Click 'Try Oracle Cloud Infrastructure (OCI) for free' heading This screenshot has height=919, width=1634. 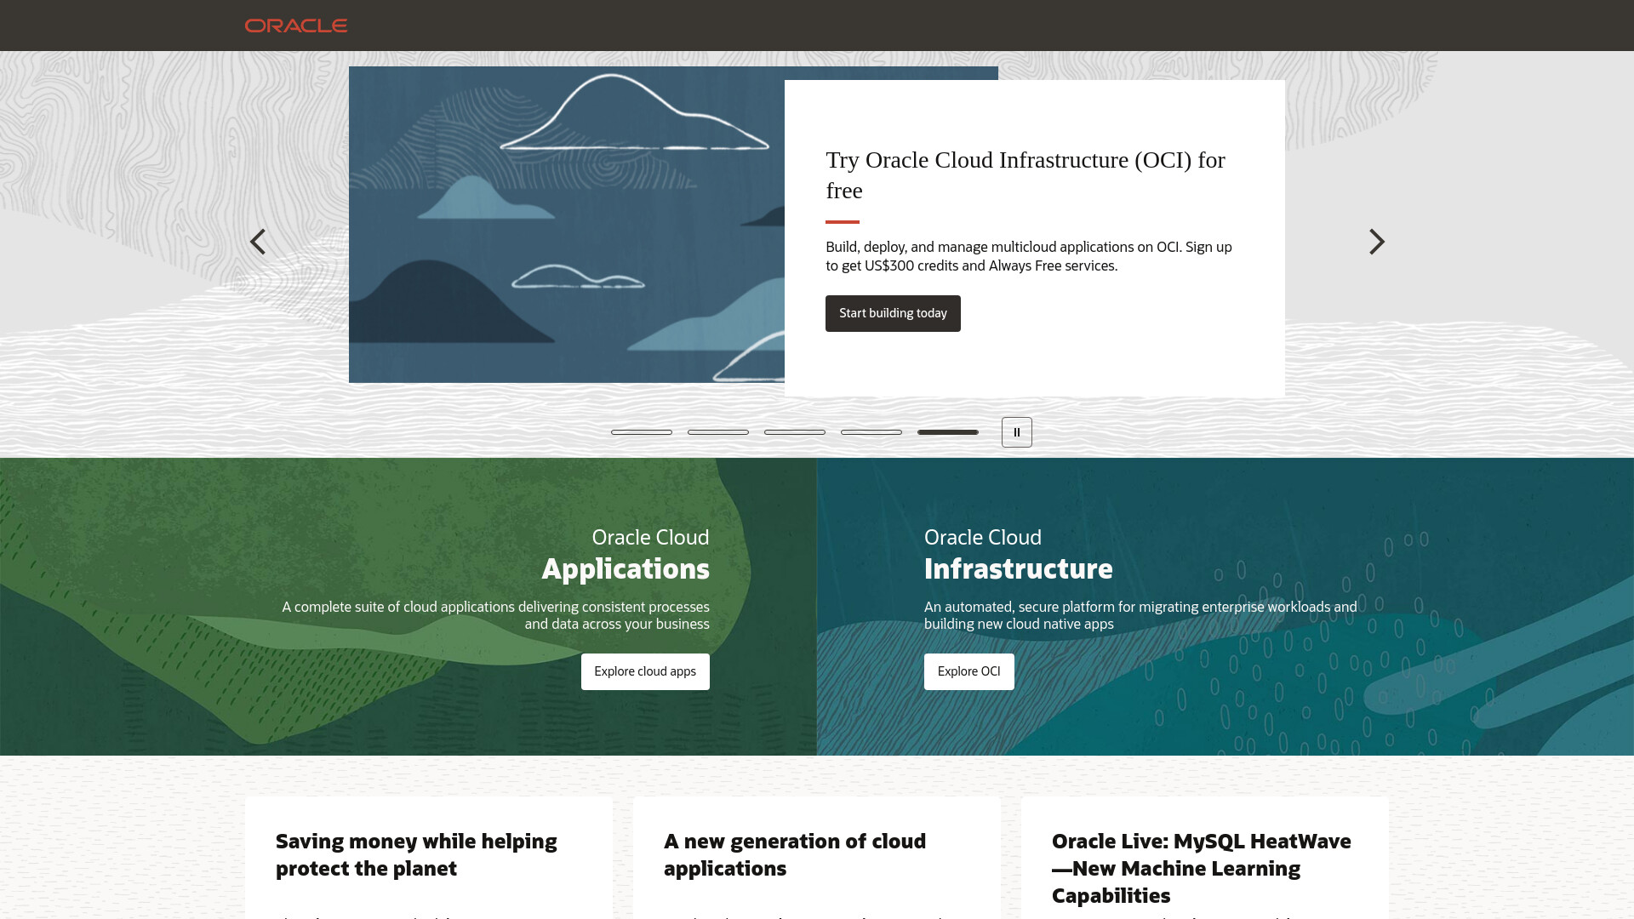[x=1026, y=175]
